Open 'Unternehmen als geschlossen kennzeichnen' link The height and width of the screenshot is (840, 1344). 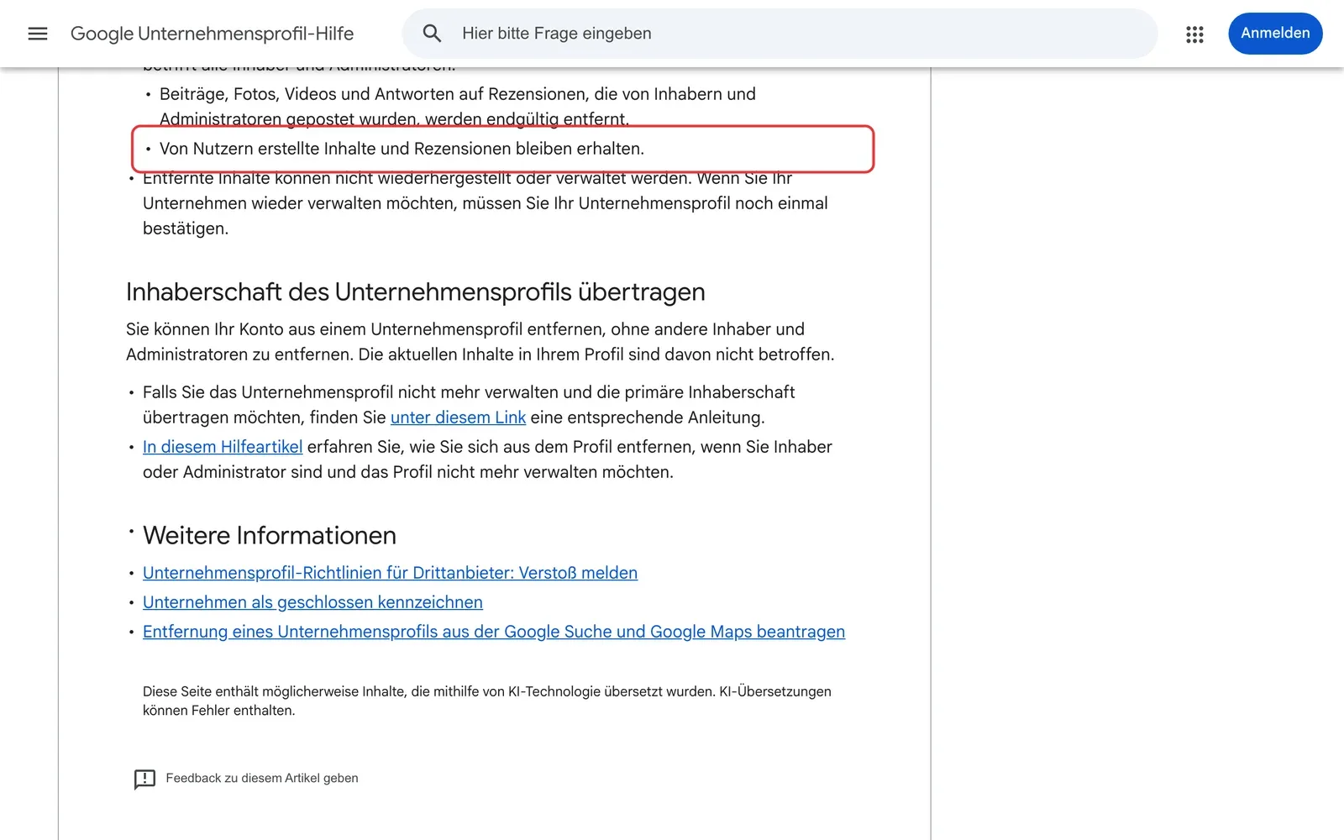(x=312, y=602)
